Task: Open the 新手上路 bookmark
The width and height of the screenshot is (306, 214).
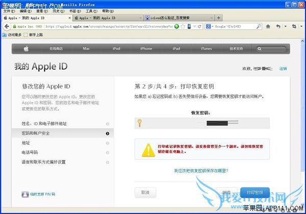Action: [33, 35]
